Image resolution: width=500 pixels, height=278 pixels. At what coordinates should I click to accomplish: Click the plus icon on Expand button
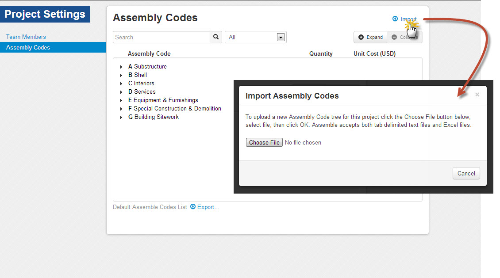click(361, 37)
